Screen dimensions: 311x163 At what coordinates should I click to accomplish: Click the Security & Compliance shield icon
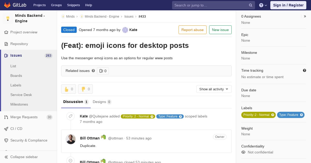[6, 140]
